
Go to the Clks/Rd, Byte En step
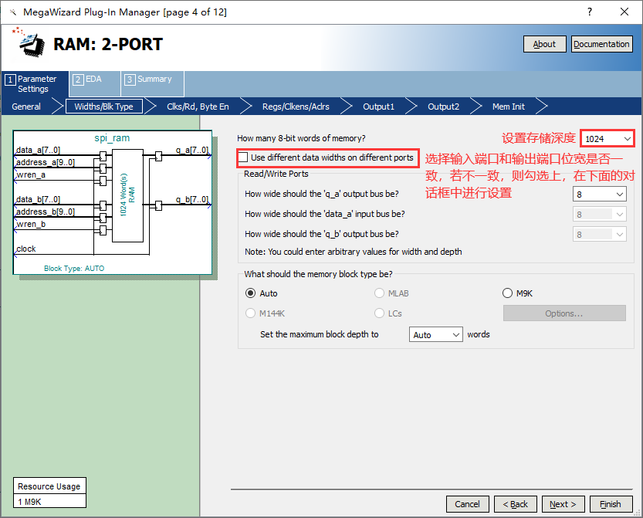coord(198,107)
